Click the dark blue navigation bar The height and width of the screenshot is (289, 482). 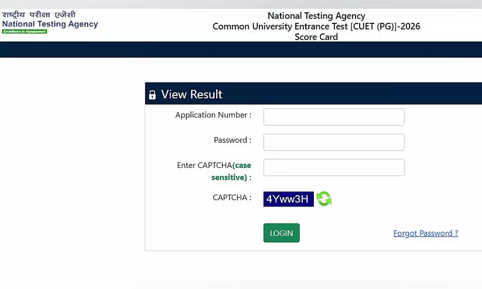coord(241,49)
